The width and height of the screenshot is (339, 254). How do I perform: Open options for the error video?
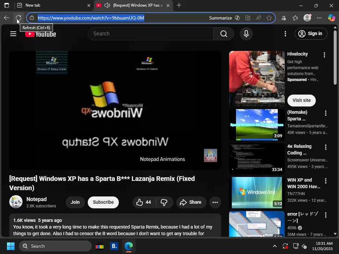coord(326,215)
